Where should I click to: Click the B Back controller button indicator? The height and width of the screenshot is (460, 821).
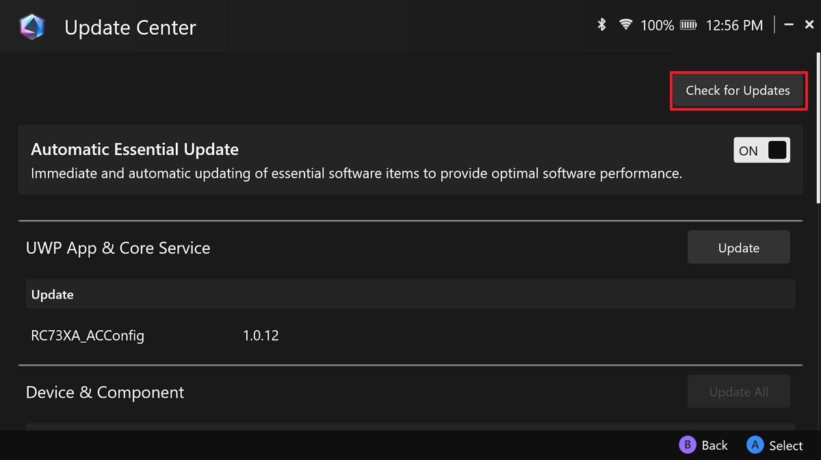[703, 445]
